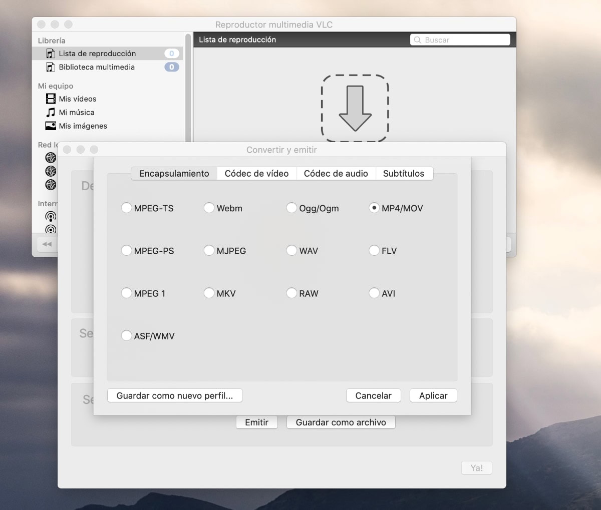Click the third network globe icon under Red

point(51,185)
